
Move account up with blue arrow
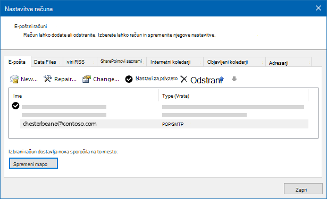coord(222,79)
